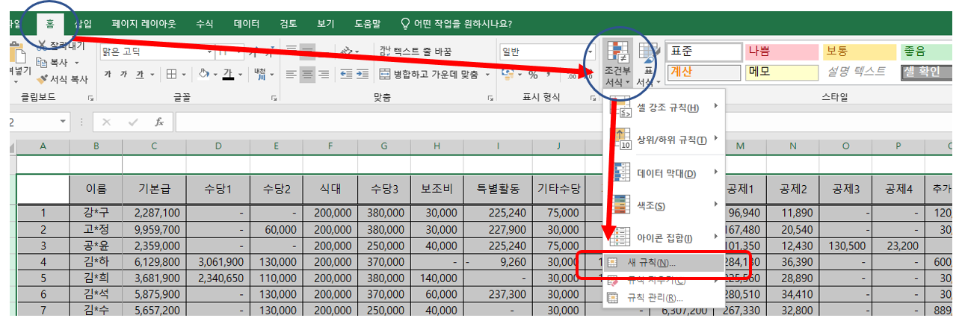Switch to the 페이지 레이아웃 tab
Screen dimensions: 962x321
[144, 23]
